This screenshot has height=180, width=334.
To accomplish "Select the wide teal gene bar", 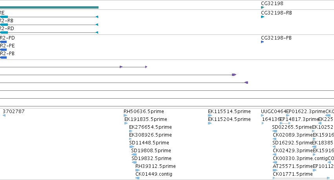I will (49, 7).
